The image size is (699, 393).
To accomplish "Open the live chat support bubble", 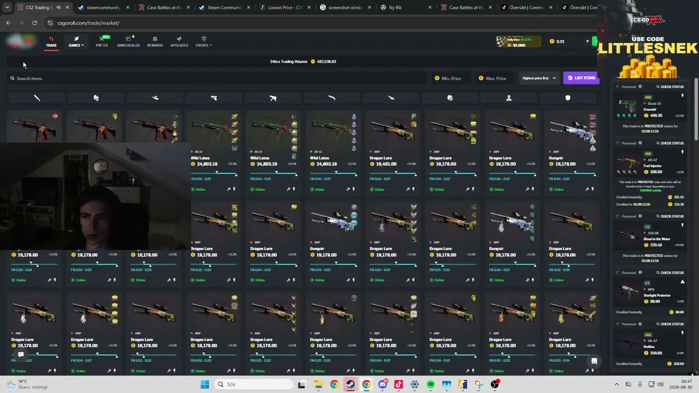I will (x=594, y=361).
